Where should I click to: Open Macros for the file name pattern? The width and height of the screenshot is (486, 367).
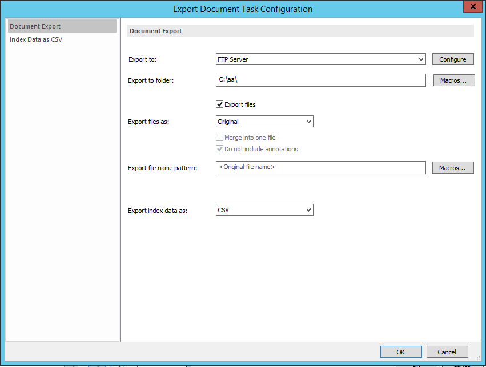[x=453, y=167]
